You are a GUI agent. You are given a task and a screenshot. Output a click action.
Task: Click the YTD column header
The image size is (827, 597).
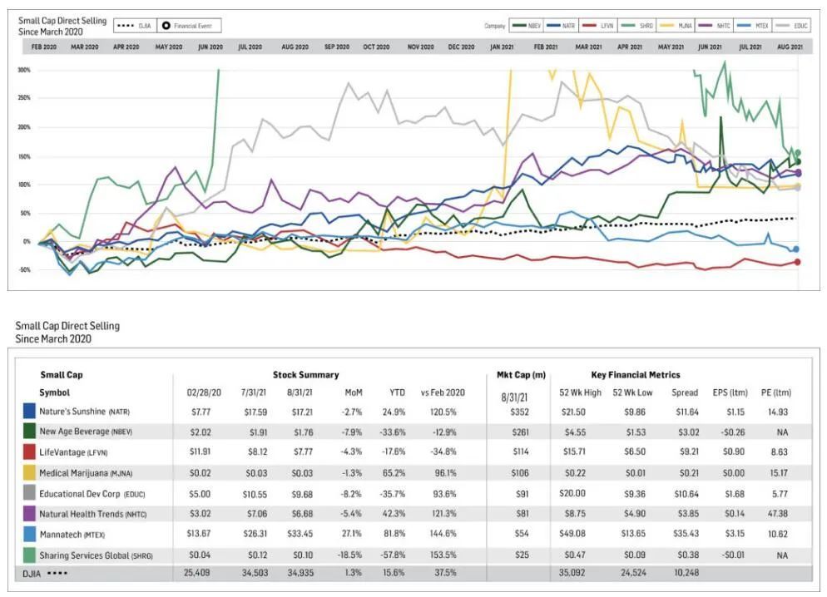pos(397,392)
